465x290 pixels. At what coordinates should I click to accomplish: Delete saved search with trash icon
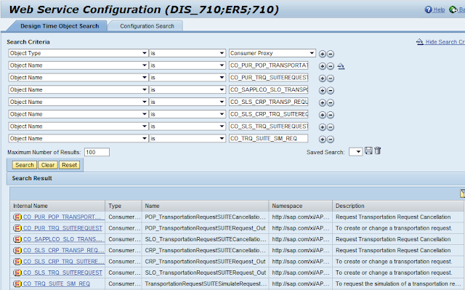click(x=377, y=150)
